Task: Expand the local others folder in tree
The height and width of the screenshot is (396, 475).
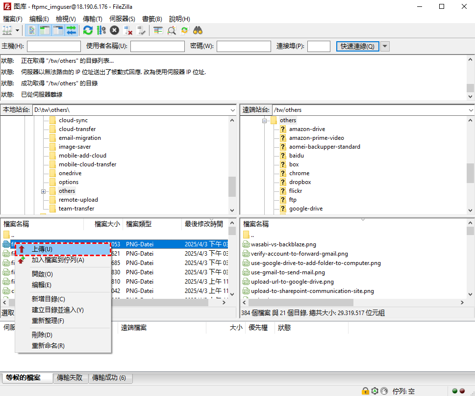Action: point(44,191)
